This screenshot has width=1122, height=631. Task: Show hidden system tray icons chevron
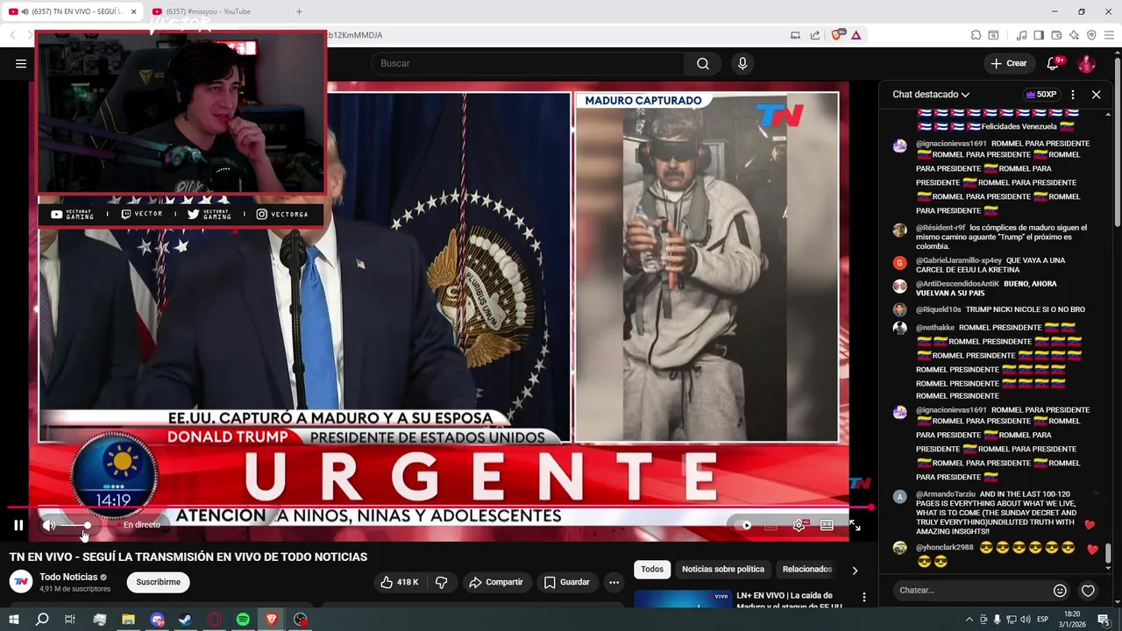pyautogui.click(x=969, y=620)
